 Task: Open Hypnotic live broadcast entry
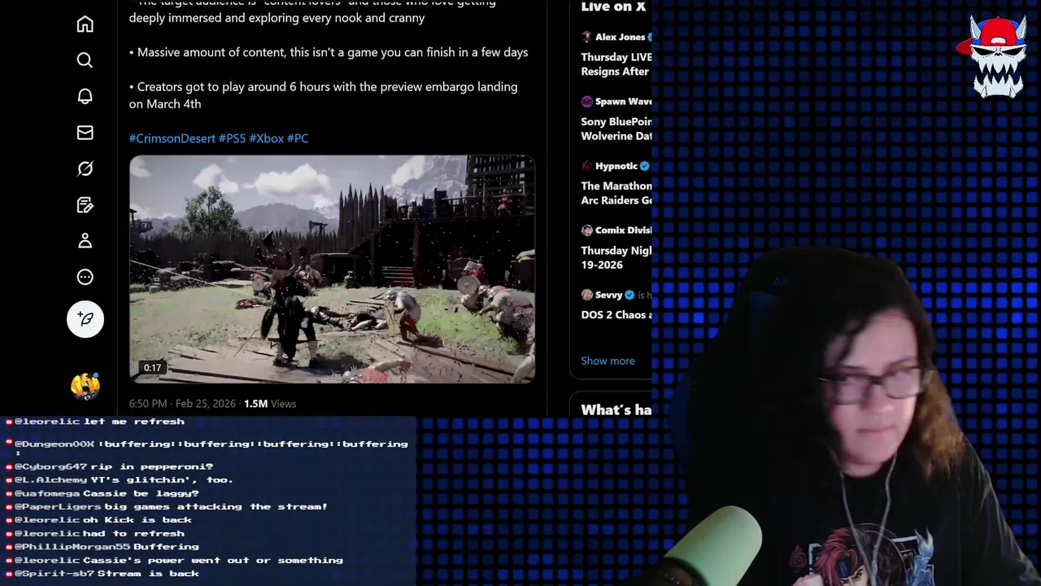pyautogui.click(x=616, y=183)
